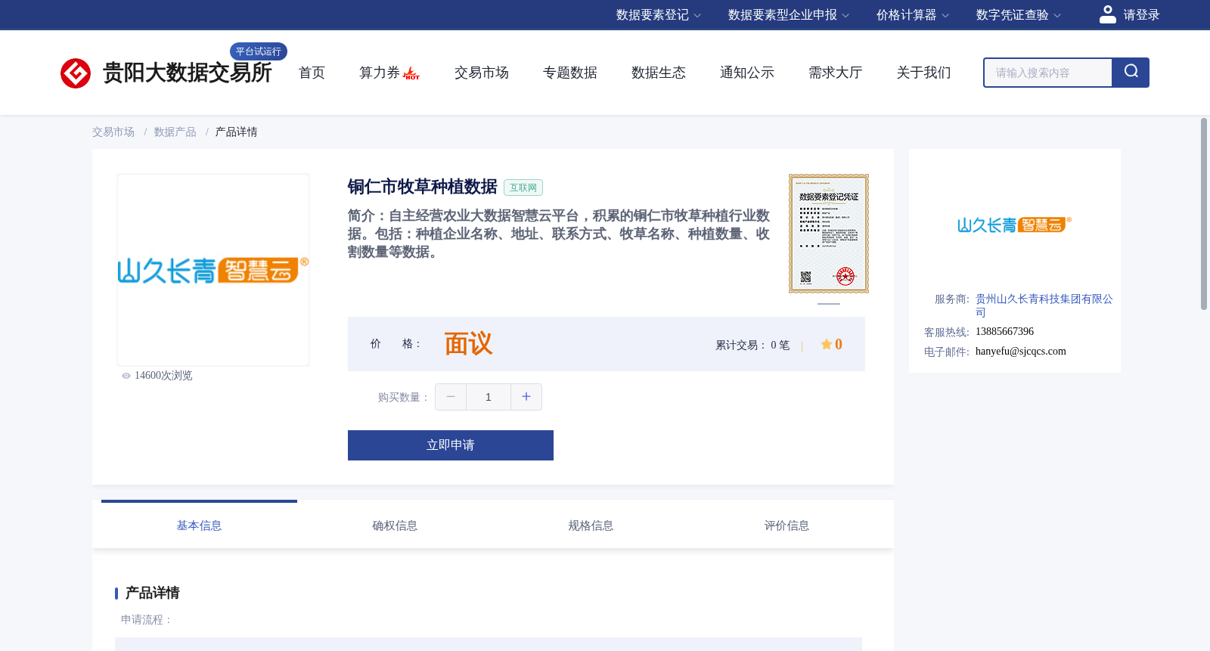Click the product image 山久长青智慧云
The height and width of the screenshot is (651, 1210).
pos(213,270)
